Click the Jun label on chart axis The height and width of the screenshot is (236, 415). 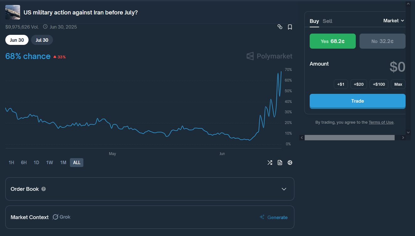pos(222,154)
